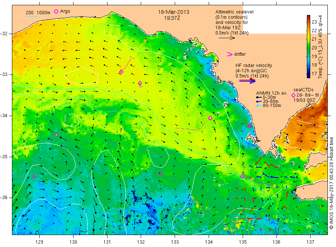Click the 'HF radar velocity' label
336x247 pixels.
coord(254,65)
